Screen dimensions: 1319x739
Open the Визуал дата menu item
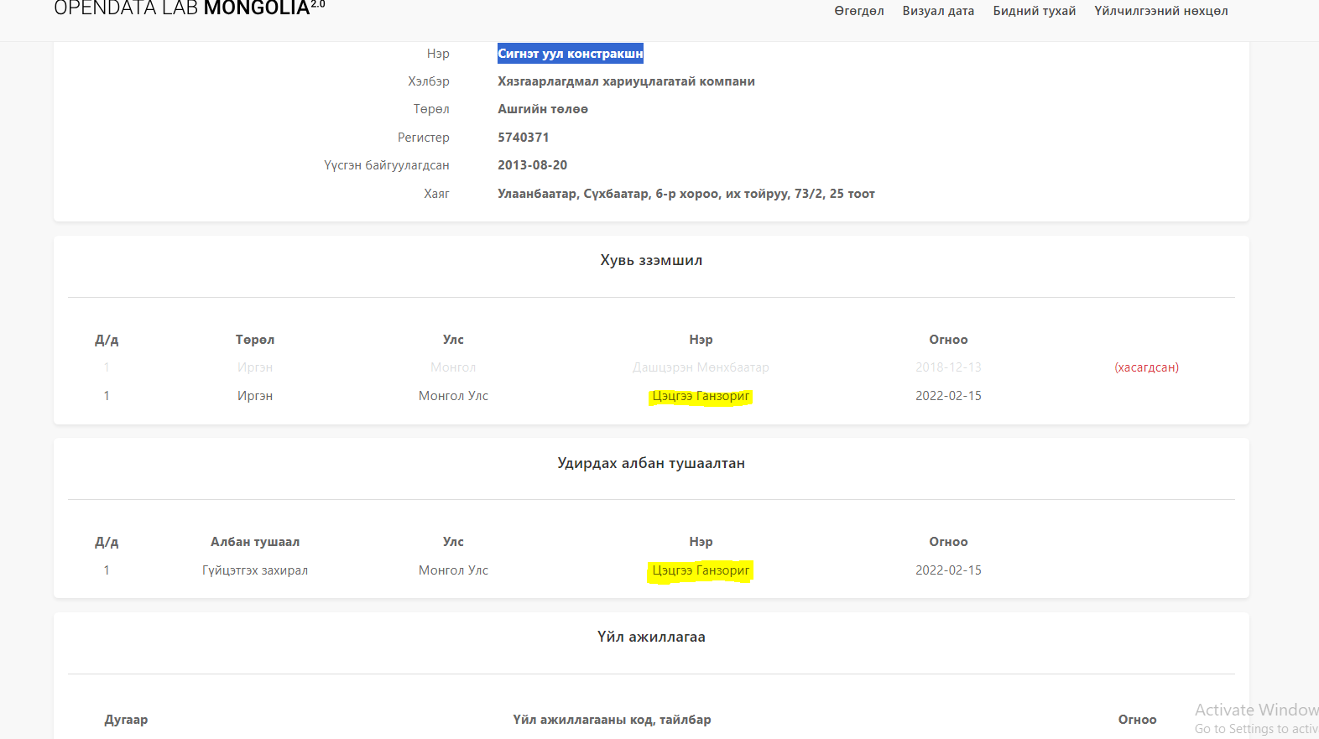point(938,11)
